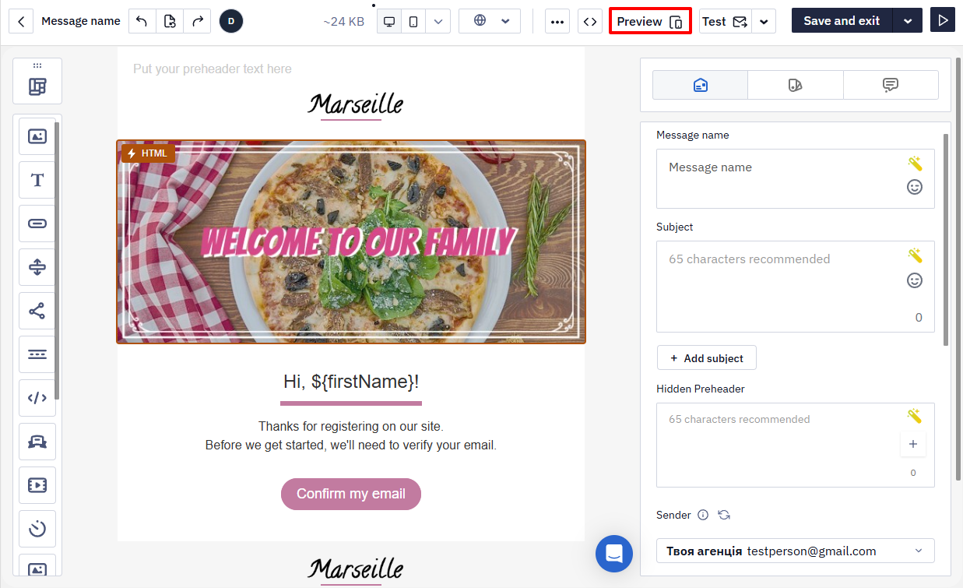Expand the Save and exit options arrow
This screenshot has width=963, height=588.
[x=908, y=21]
